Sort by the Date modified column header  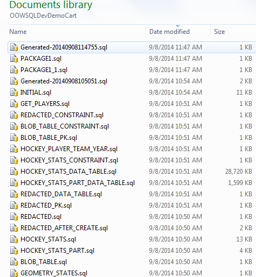tap(169, 32)
